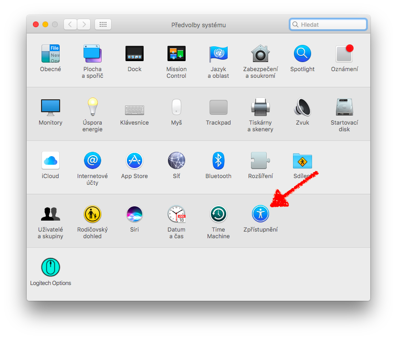397x339 pixels.
Task: Open iCloud preferences
Action: 51,160
